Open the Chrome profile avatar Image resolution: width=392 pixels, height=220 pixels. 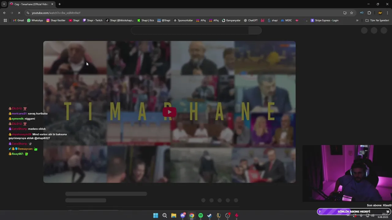coord(380,13)
